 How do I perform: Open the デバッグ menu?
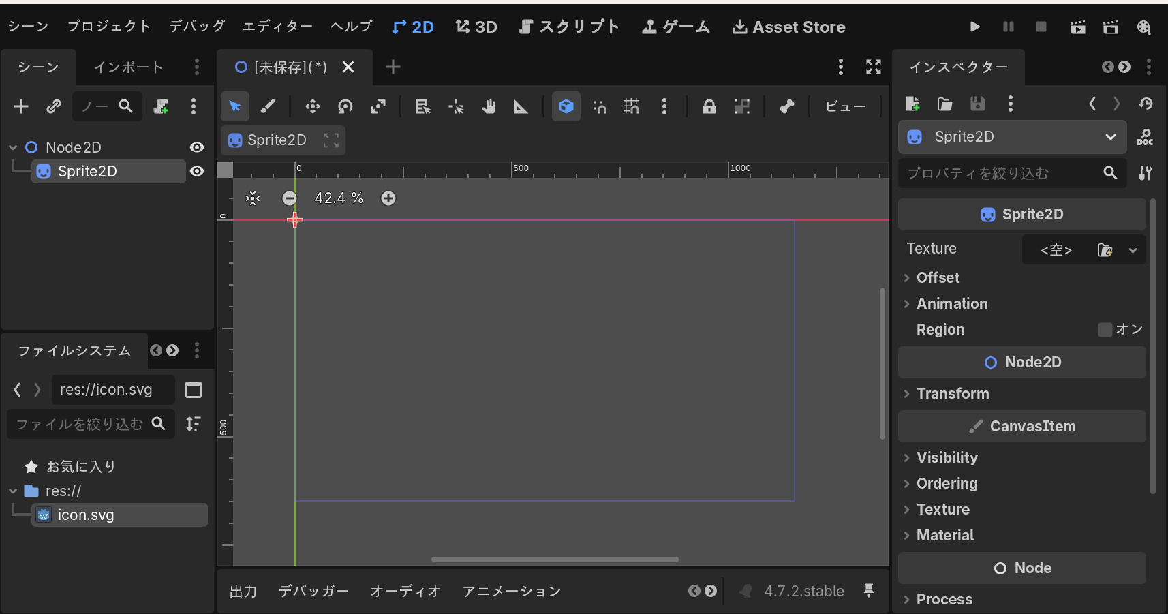[197, 27]
